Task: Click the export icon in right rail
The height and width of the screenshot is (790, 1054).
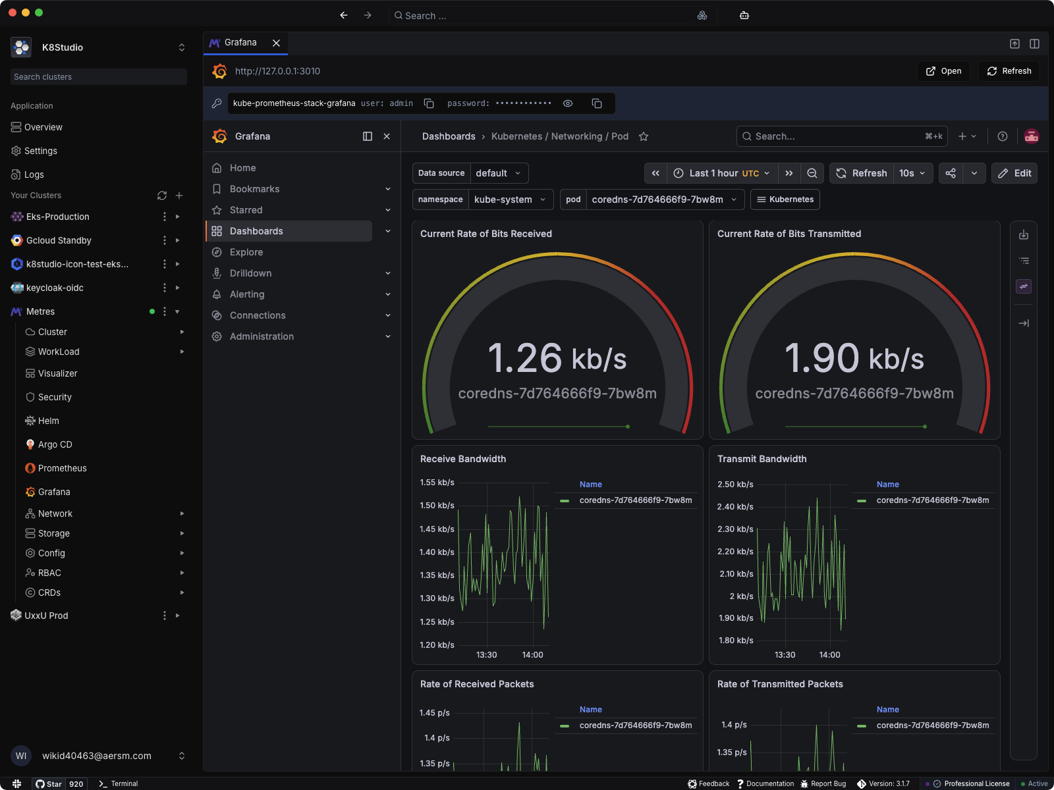Action: click(1024, 235)
